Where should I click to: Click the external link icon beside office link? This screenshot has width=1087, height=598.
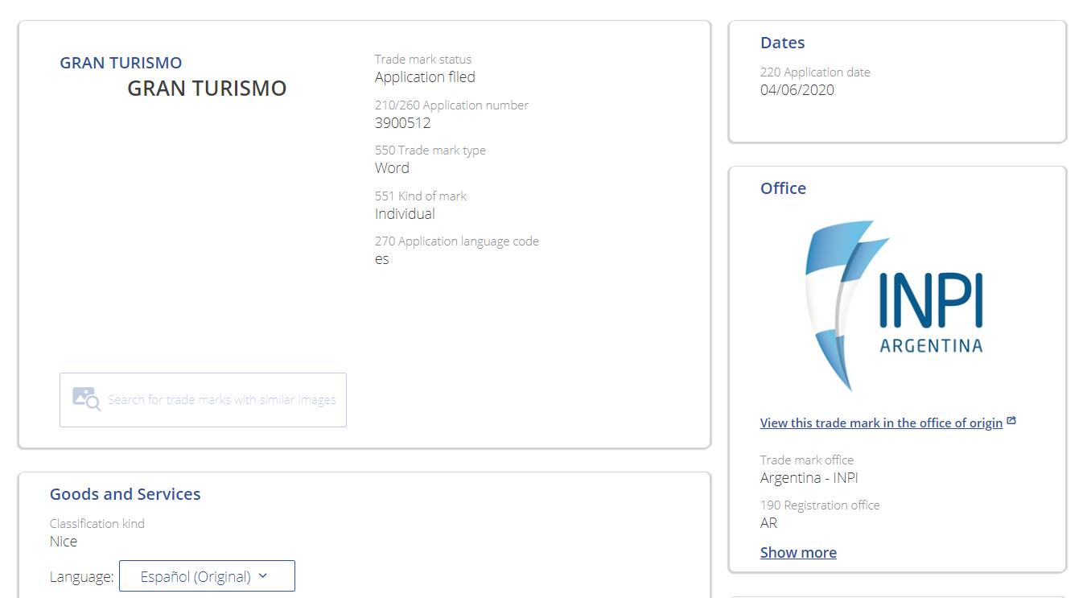1011,421
